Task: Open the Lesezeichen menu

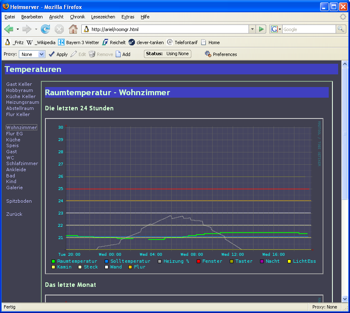Action: pyautogui.click(x=103, y=17)
